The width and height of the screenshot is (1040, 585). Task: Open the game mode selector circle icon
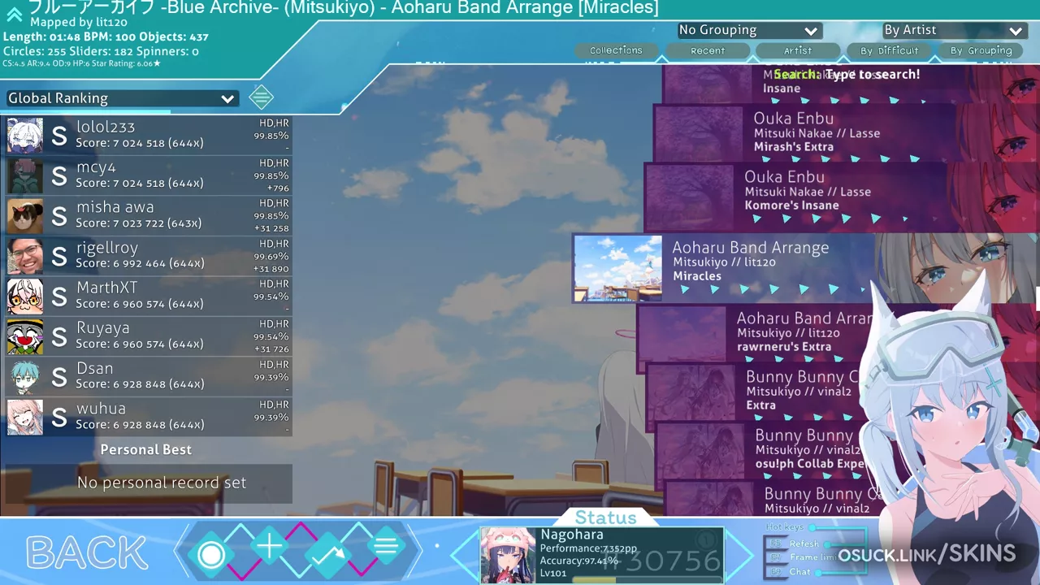[x=211, y=555]
